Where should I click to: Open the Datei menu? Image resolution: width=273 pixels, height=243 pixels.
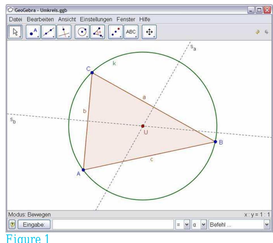coord(16,19)
